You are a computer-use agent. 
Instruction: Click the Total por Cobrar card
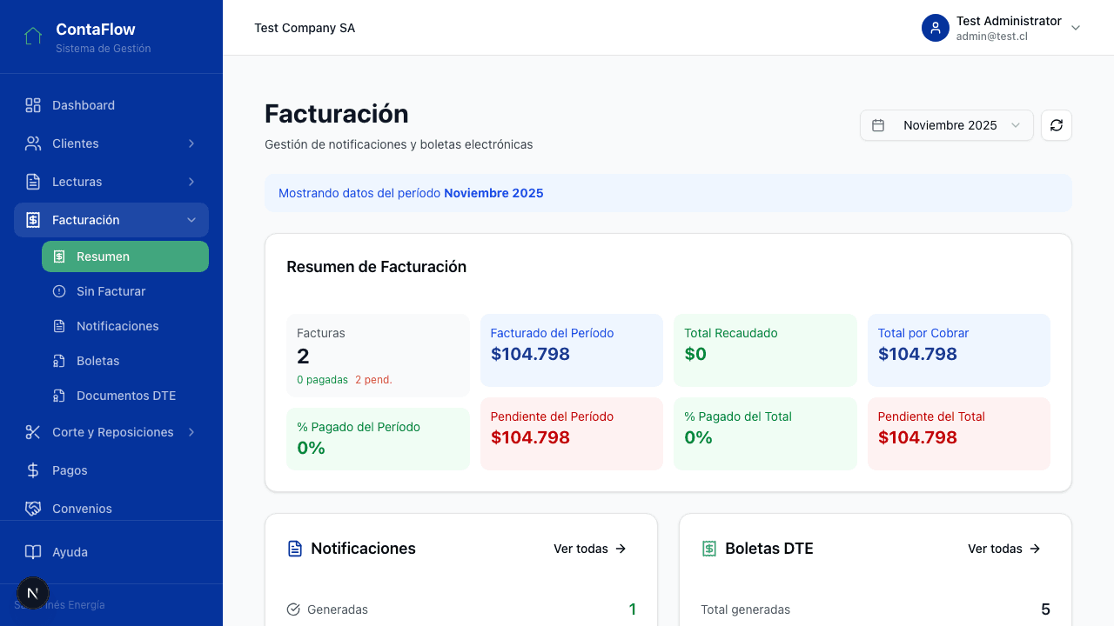pos(959,350)
